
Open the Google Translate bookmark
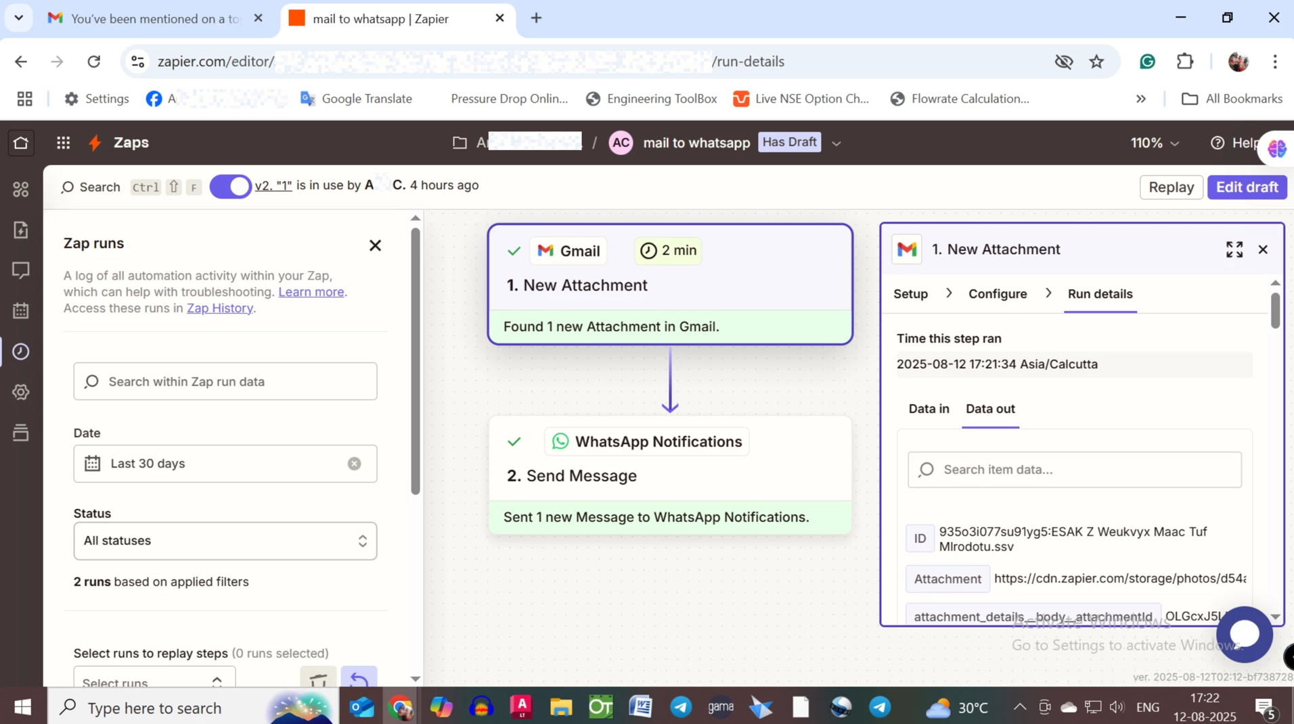point(356,99)
